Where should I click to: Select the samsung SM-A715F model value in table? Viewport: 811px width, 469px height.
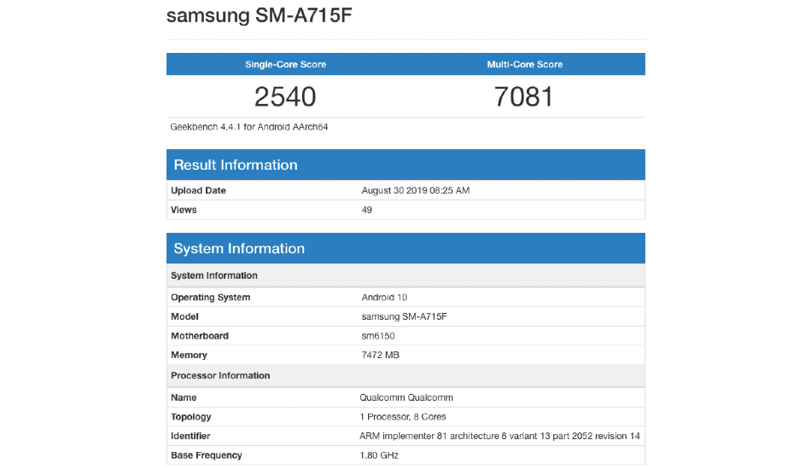pyautogui.click(x=404, y=316)
